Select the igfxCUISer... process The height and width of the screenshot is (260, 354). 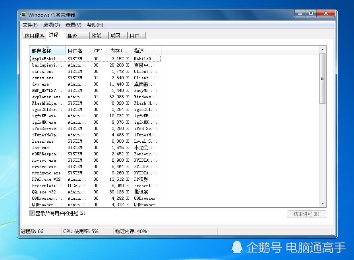[95, 109]
